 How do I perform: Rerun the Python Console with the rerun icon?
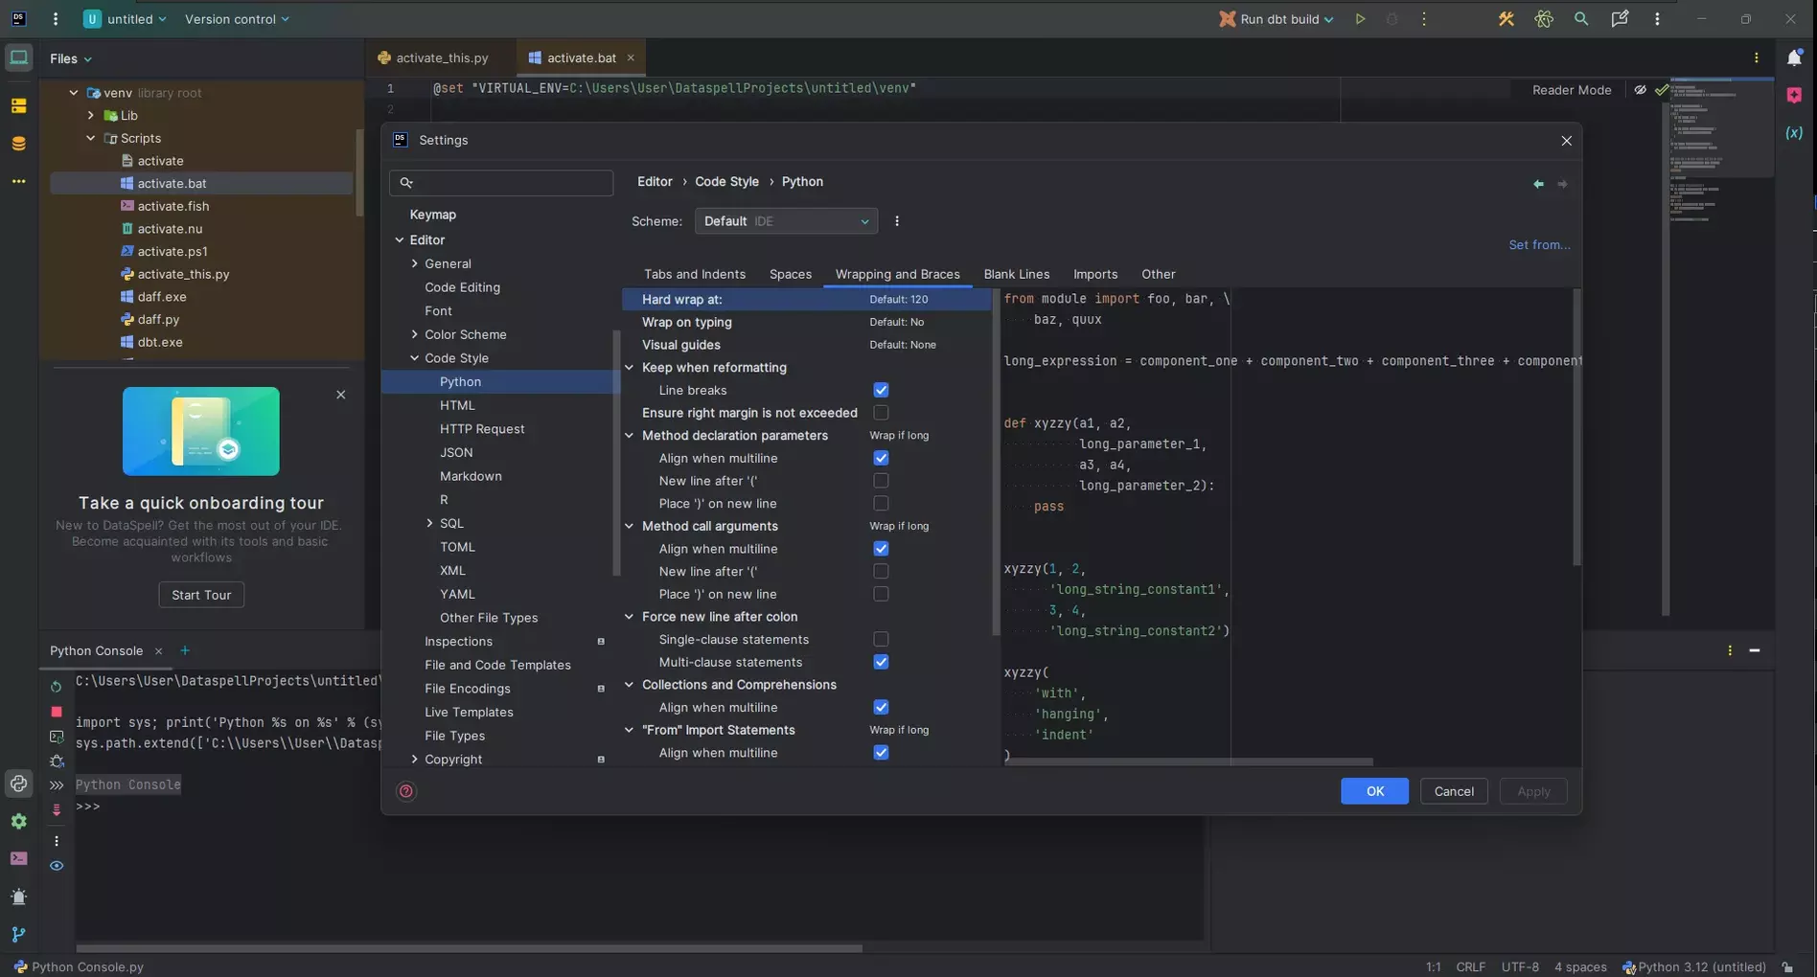pos(57,686)
